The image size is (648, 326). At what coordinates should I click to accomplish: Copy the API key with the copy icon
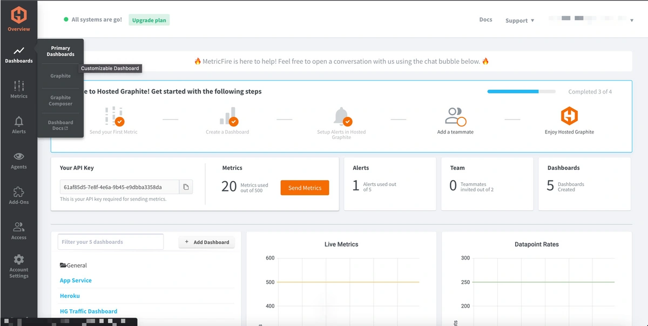click(186, 187)
